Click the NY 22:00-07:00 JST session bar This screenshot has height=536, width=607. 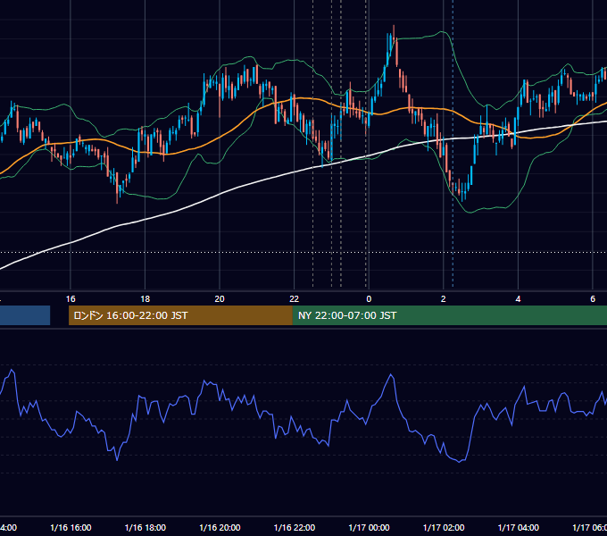pyautogui.click(x=449, y=315)
